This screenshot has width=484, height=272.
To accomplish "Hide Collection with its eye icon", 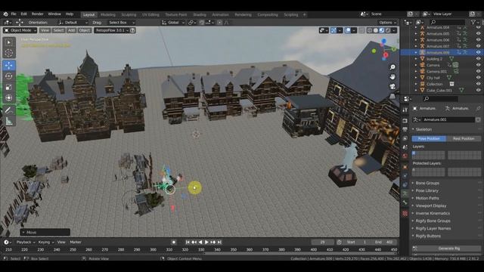I will point(478,84).
